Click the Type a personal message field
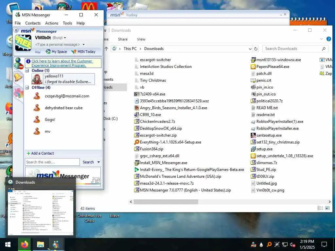335x251 pixels. [x=58, y=44]
